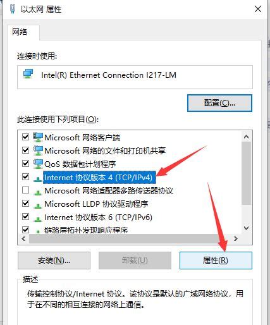270x325 pixels.
Task: Uncheck the Microsoft 网络客户端 checkbox
Action: 25,137
